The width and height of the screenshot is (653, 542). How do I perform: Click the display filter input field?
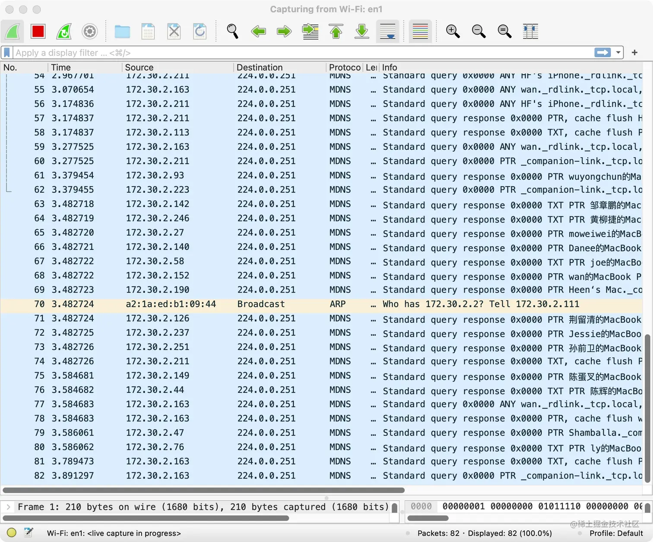302,53
